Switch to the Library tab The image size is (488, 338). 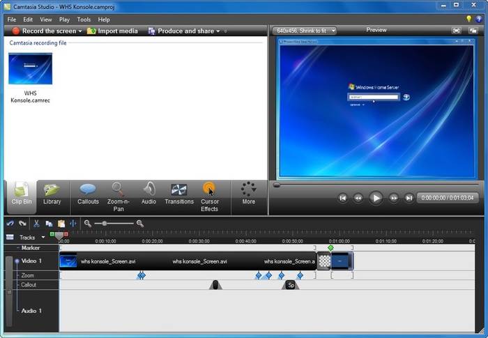pos(52,194)
